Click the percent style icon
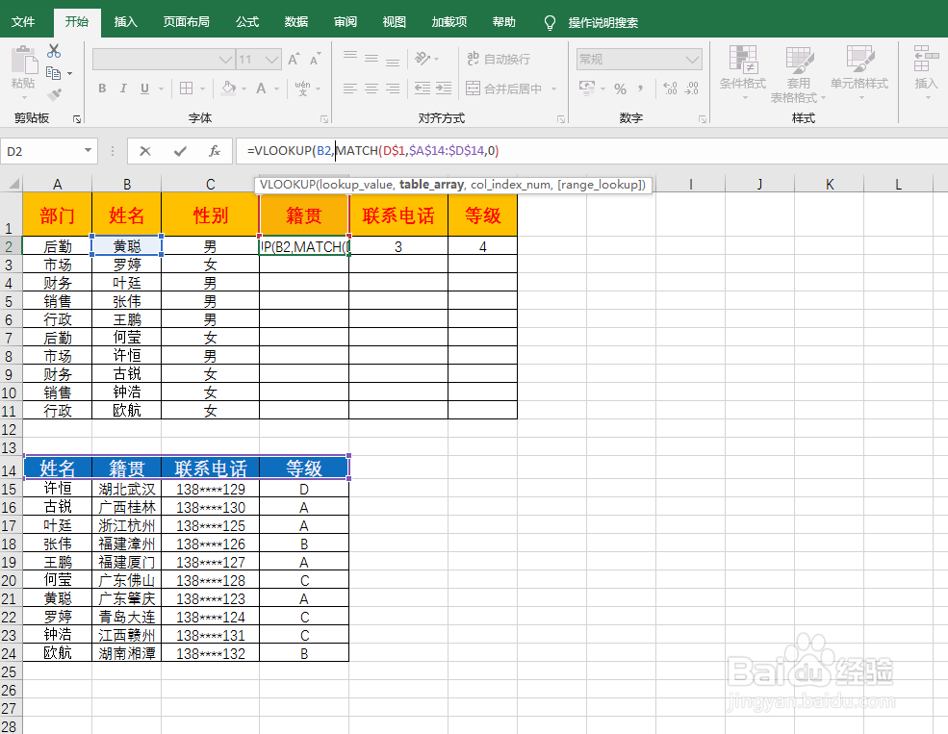This screenshot has height=734, width=948. (x=621, y=89)
